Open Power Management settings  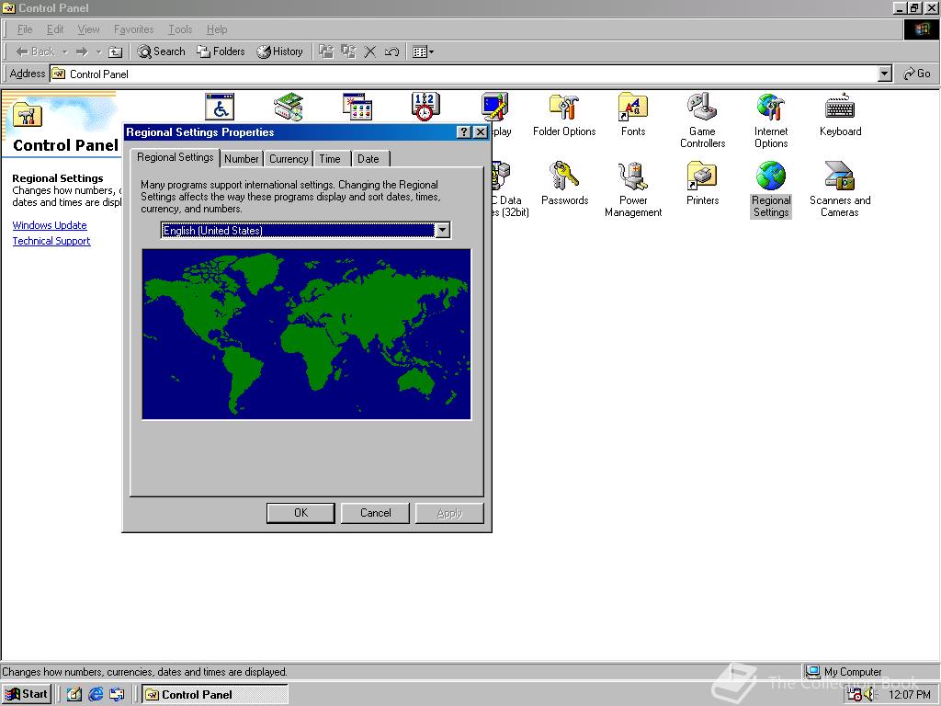pos(632,176)
